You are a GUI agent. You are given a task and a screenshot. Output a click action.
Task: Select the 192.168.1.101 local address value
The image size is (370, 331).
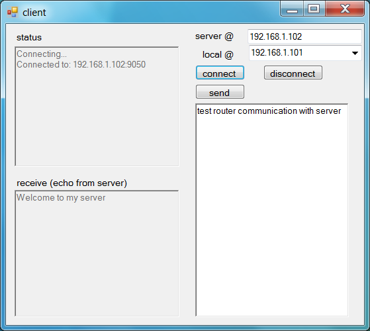coord(277,52)
